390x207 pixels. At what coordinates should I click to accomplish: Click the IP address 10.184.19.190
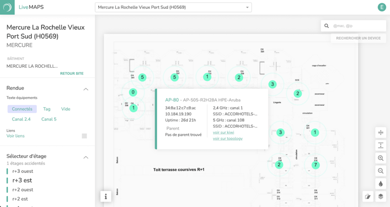(x=178, y=114)
